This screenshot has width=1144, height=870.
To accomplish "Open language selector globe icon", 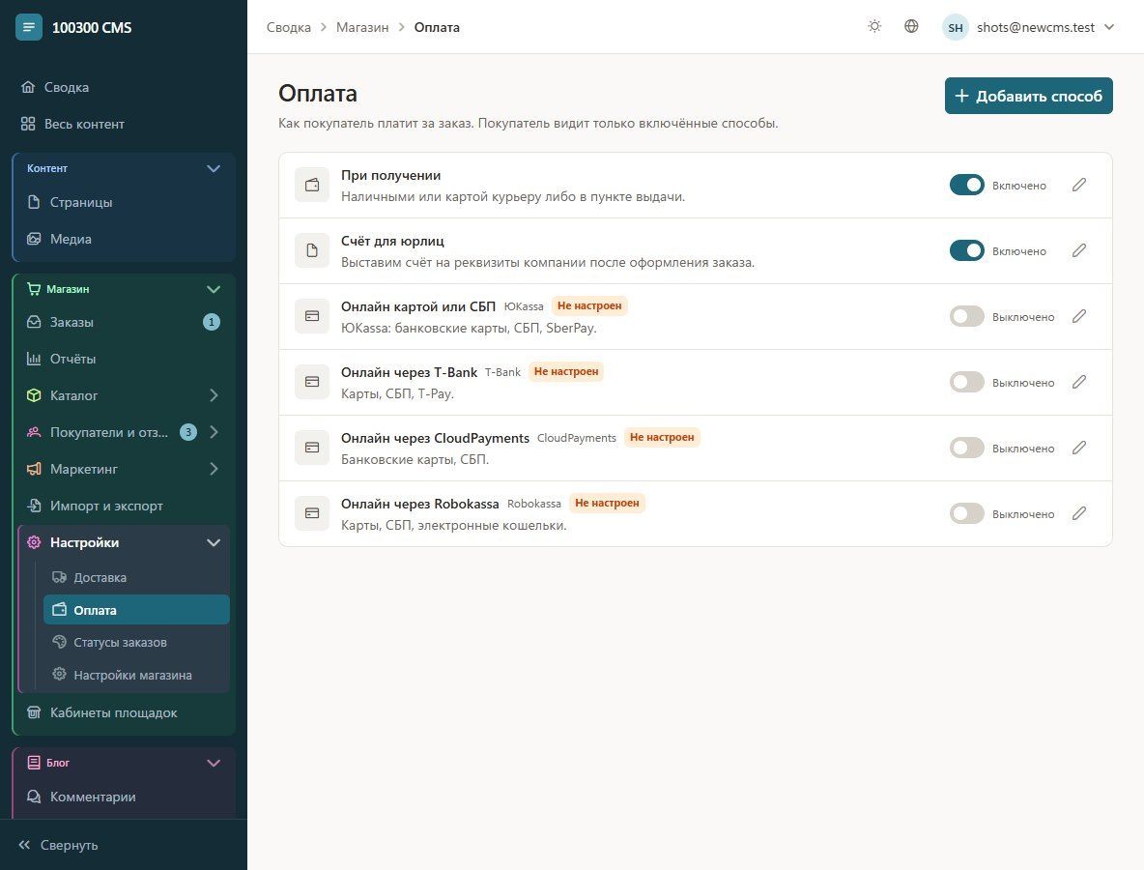I will [911, 27].
